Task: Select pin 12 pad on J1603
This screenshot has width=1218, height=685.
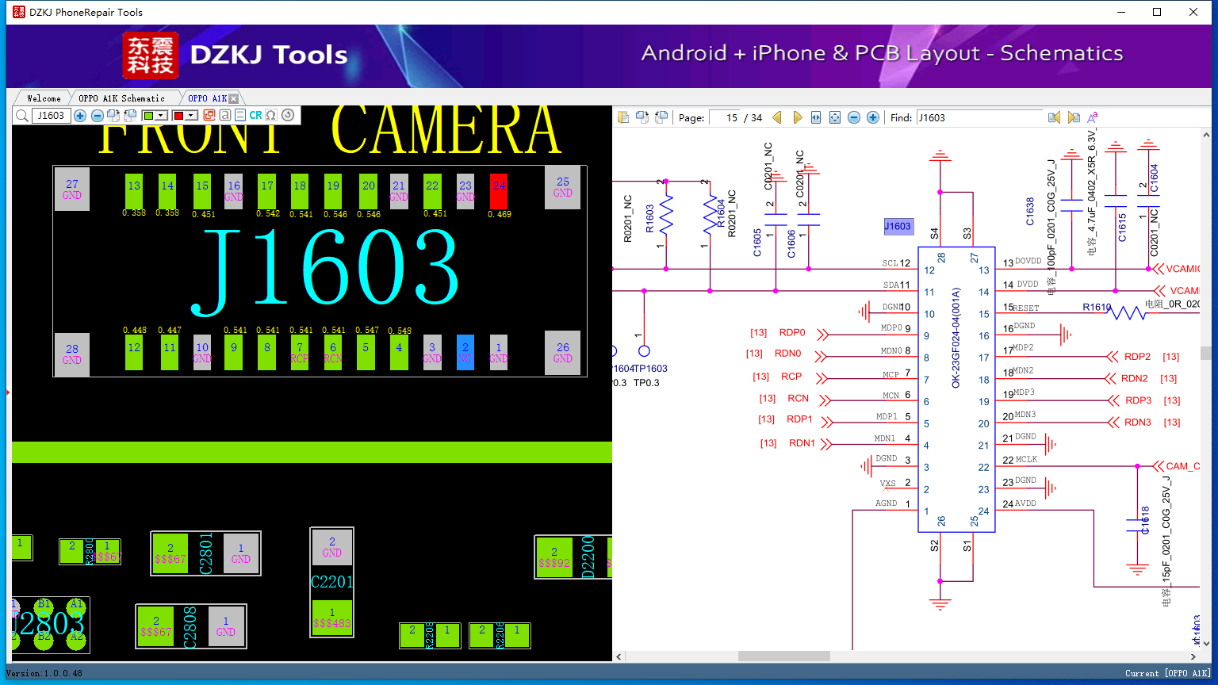Action: click(x=134, y=352)
